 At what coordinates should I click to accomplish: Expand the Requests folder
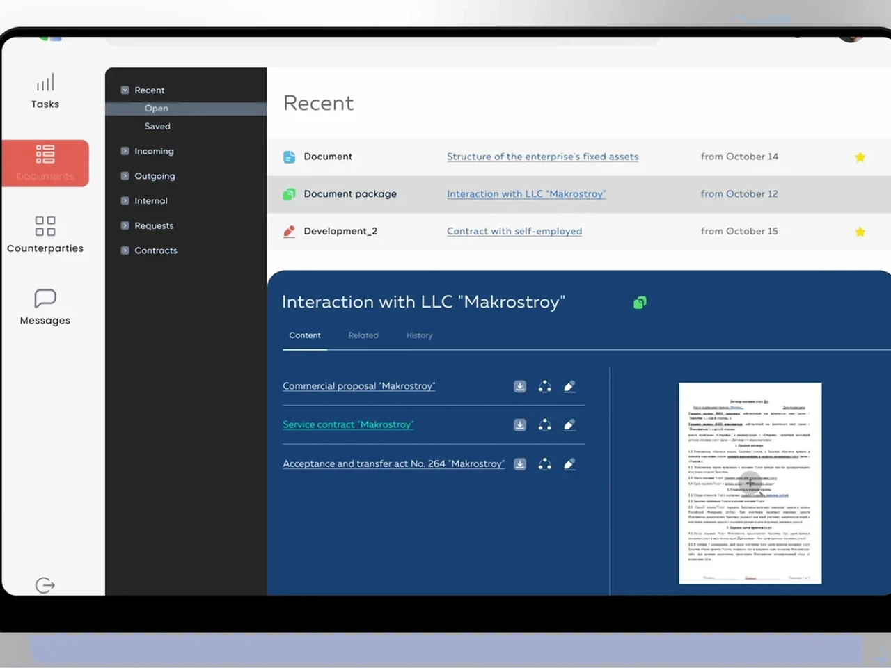(125, 225)
